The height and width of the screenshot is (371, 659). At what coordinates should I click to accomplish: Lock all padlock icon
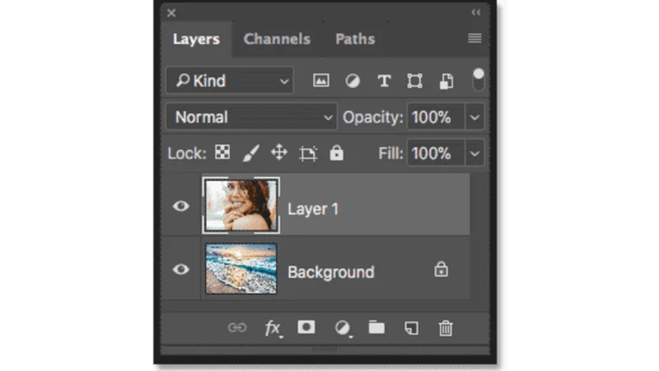pos(336,153)
